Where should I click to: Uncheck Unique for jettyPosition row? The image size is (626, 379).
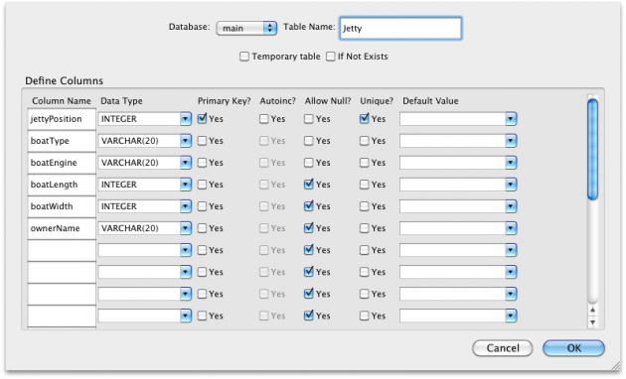[364, 119]
